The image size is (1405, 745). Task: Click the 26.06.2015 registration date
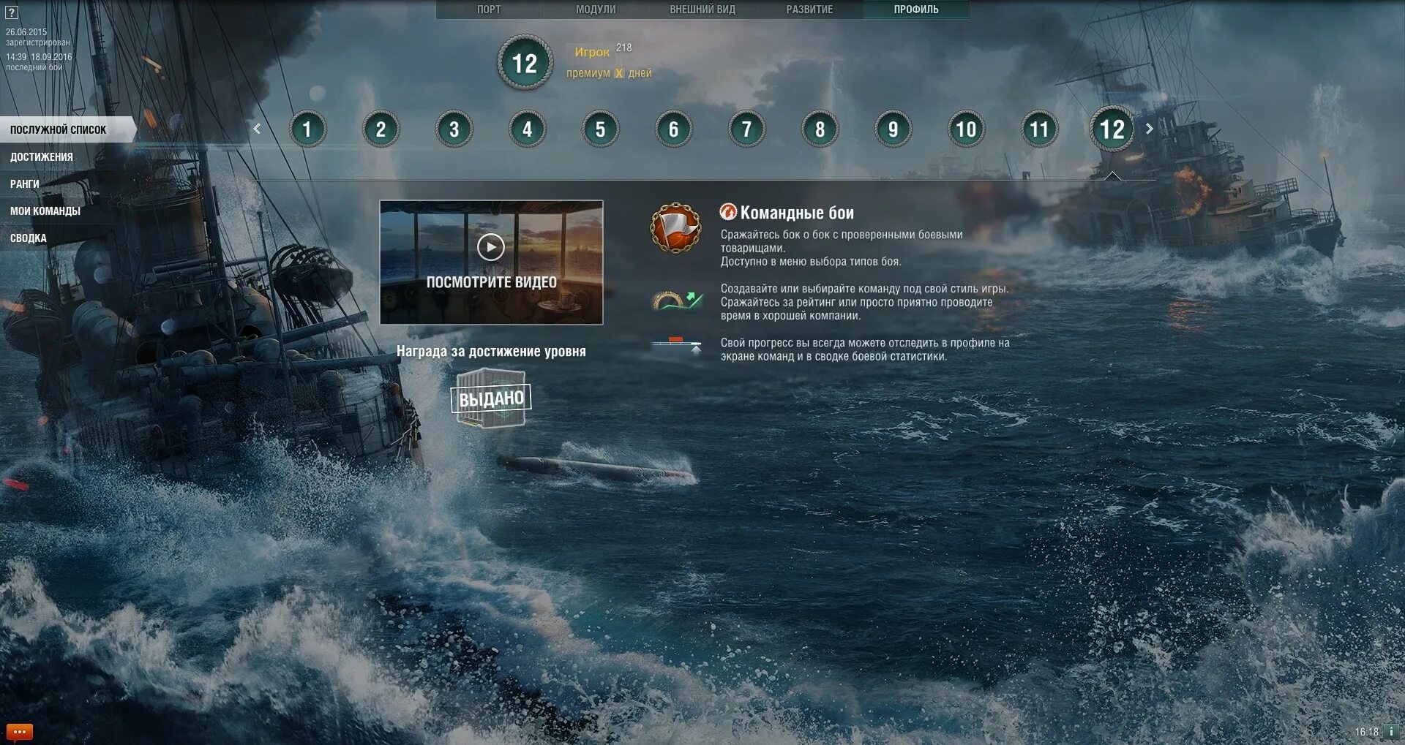26,32
